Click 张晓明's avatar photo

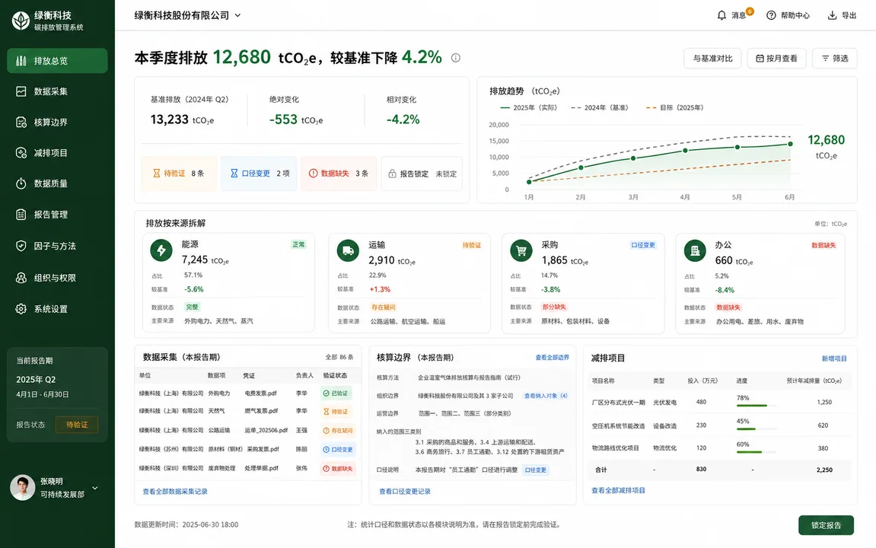[22, 488]
